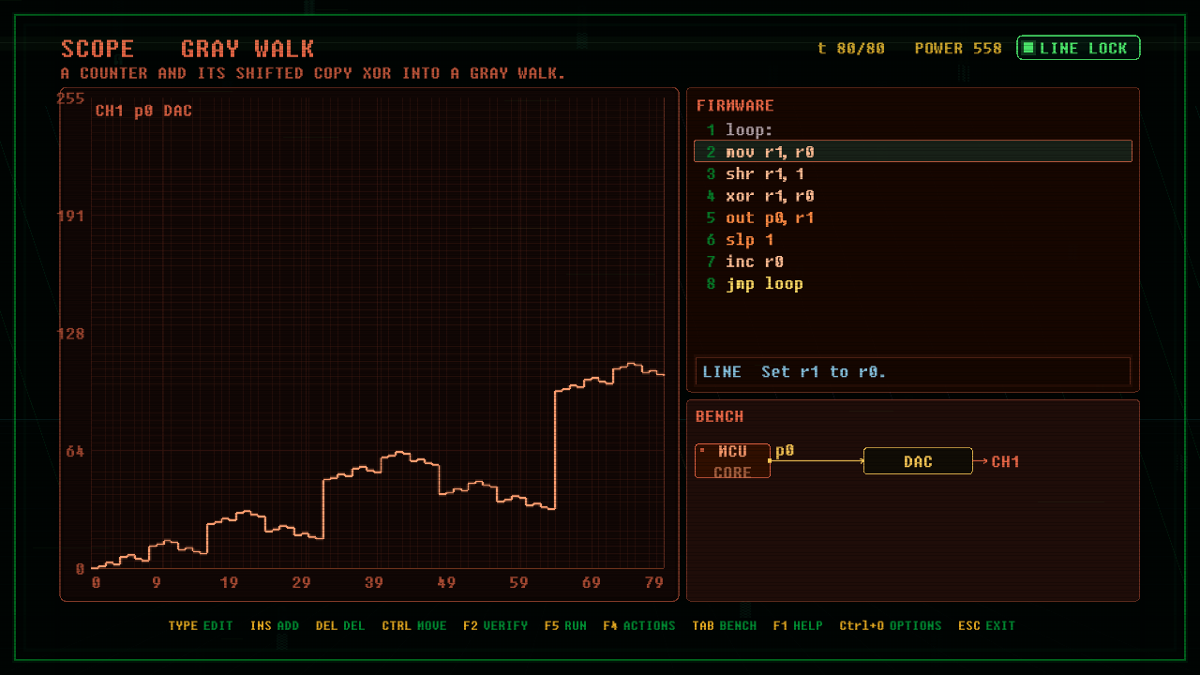The height and width of the screenshot is (675, 1200).
Task: Select the DAC block on bench
Action: click(x=918, y=461)
